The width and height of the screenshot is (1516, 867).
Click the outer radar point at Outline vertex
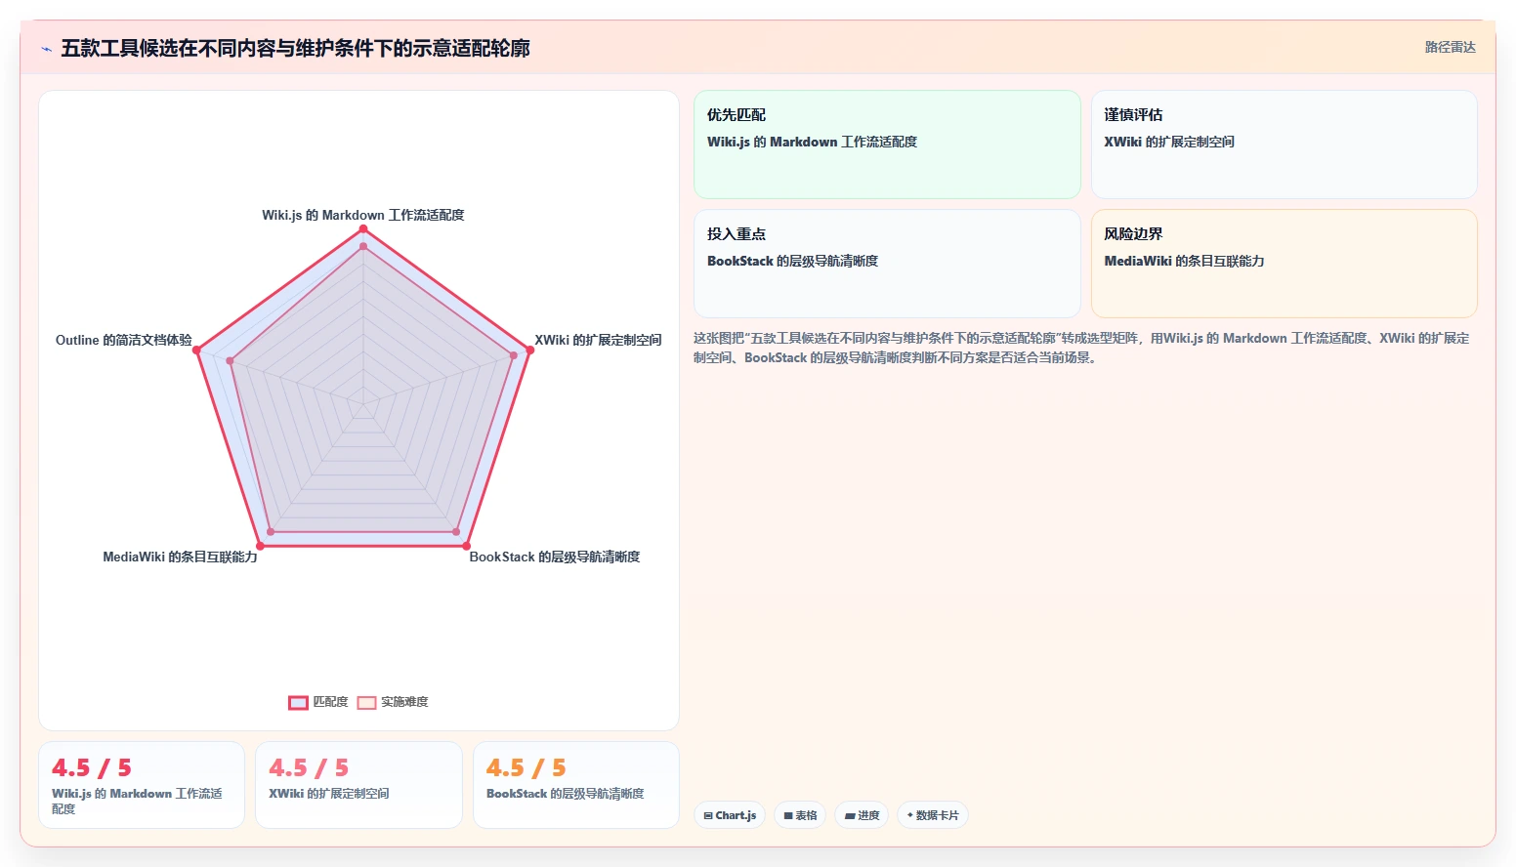(x=197, y=350)
